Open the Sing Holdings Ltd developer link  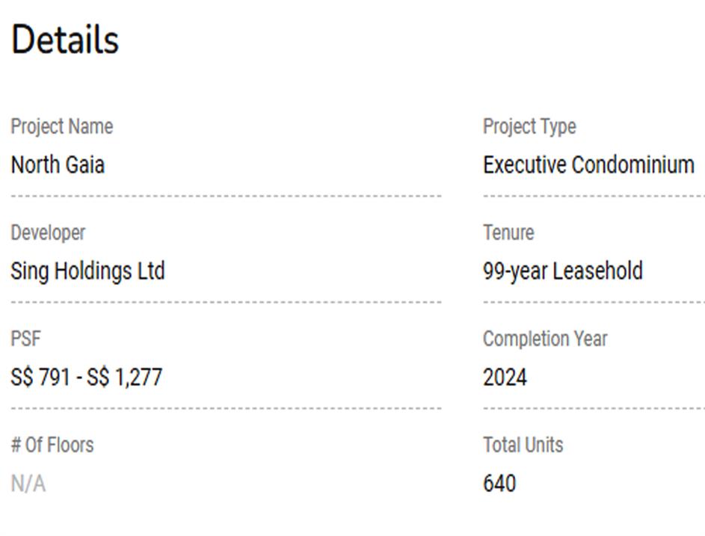[87, 271]
